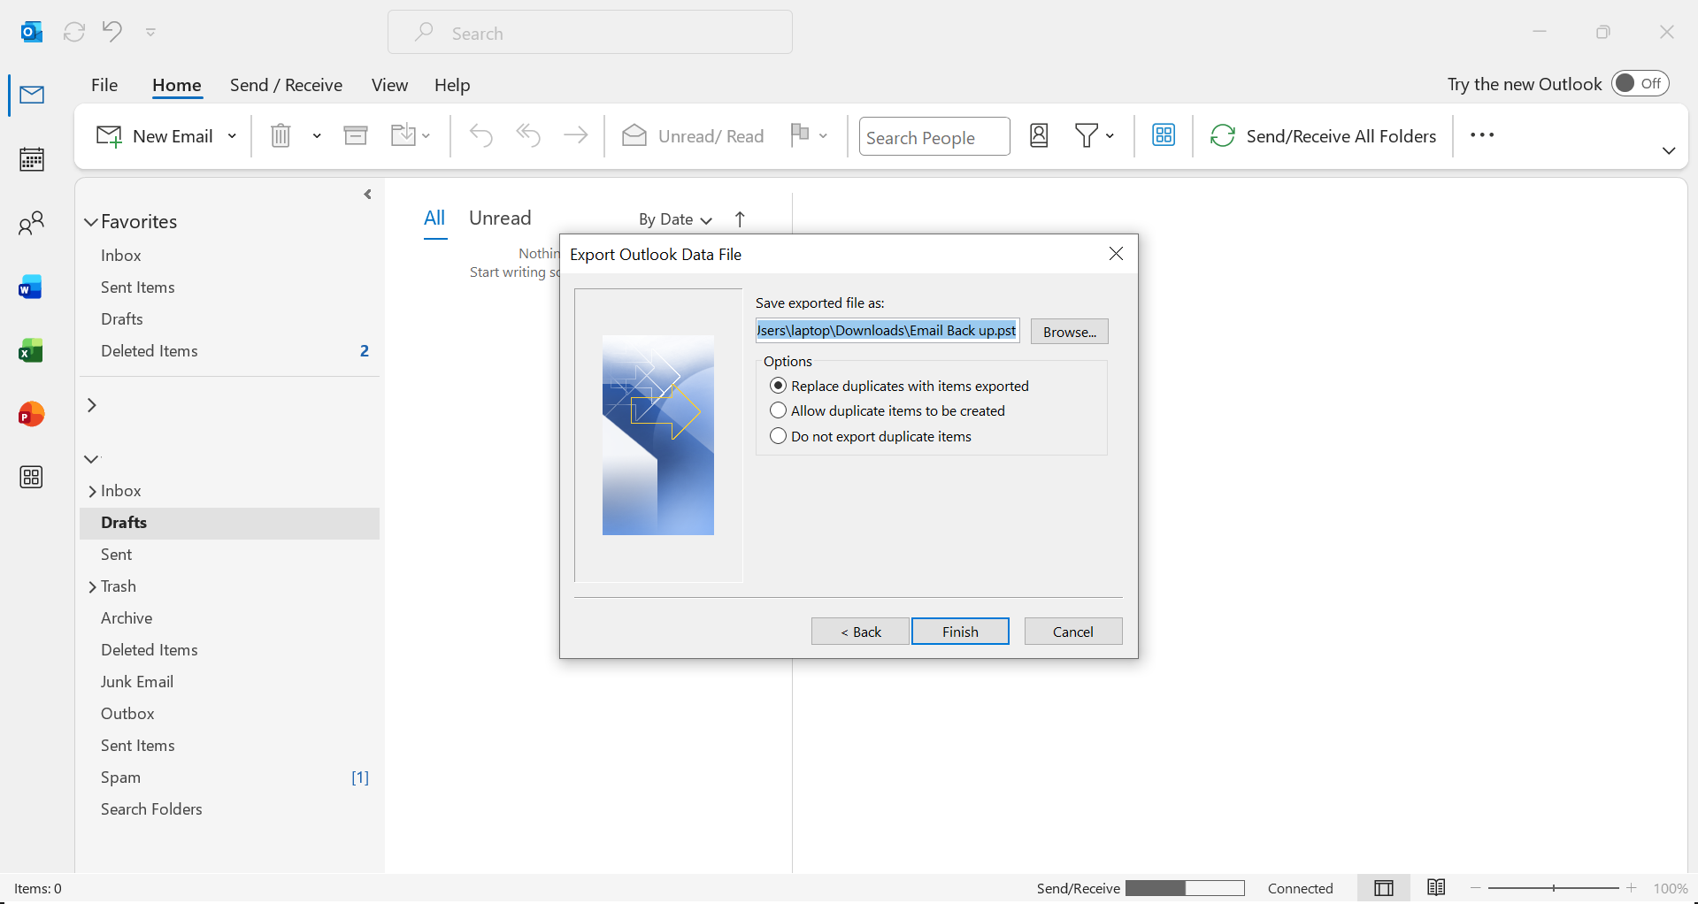Image resolution: width=1698 pixels, height=904 pixels.
Task: Switch to Normal view icon in status bar
Action: point(1384,888)
